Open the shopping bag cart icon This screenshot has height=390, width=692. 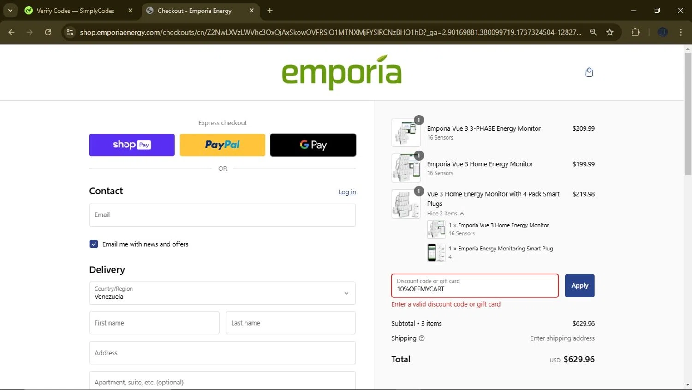(x=589, y=72)
